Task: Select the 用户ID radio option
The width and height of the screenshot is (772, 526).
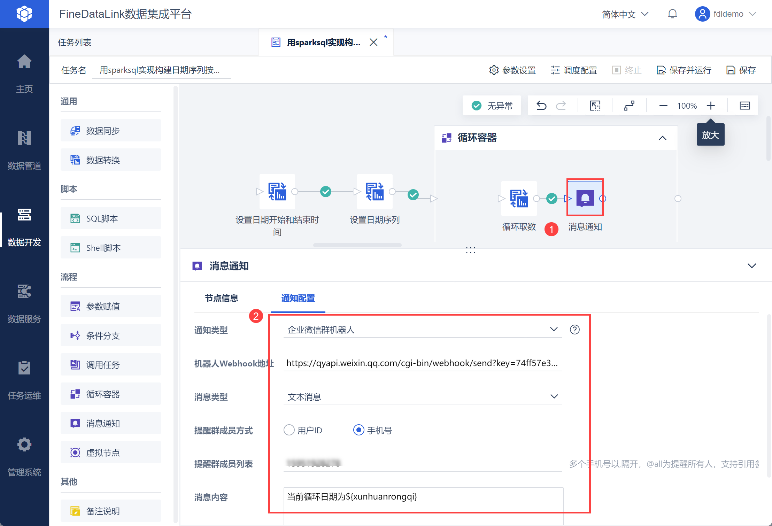Action: pos(289,430)
